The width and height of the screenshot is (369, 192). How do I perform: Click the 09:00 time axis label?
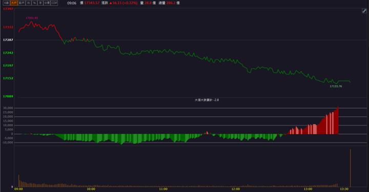click(18, 189)
